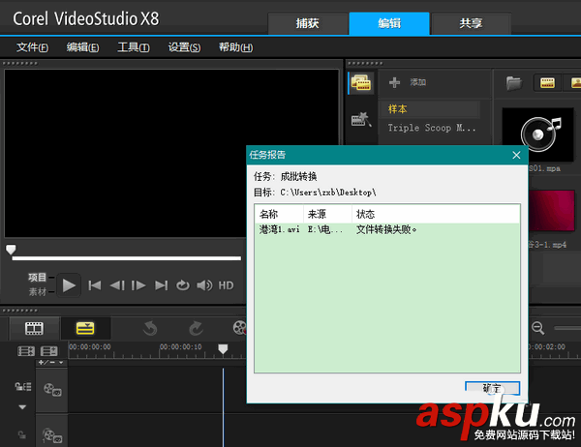Click the Play button in preview

69,285
